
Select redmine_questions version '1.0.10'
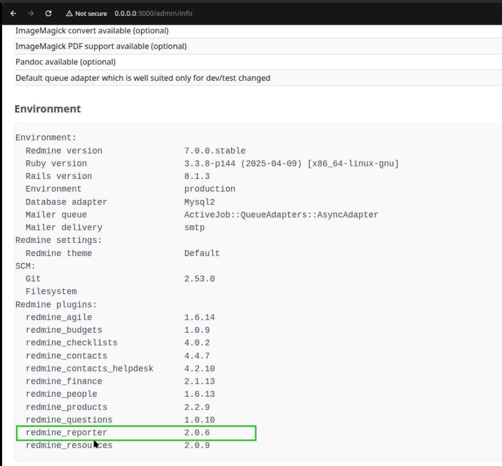(200, 420)
